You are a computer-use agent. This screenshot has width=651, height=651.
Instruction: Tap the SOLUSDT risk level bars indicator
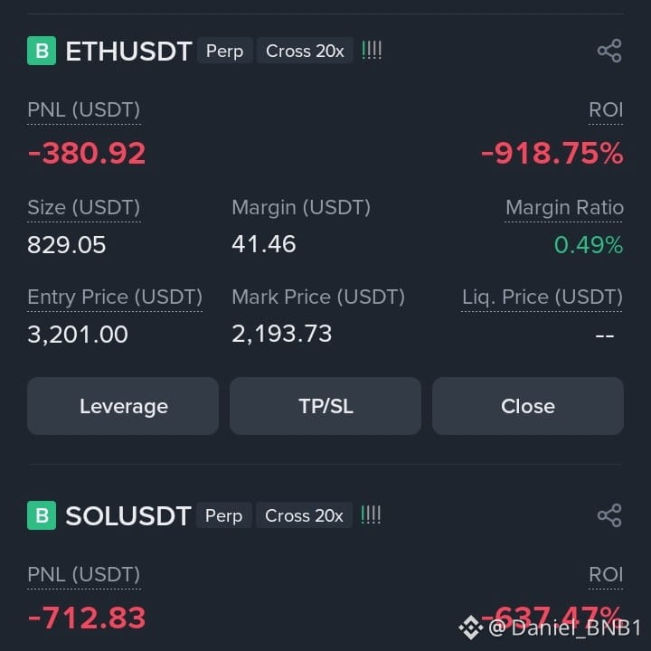(371, 515)
